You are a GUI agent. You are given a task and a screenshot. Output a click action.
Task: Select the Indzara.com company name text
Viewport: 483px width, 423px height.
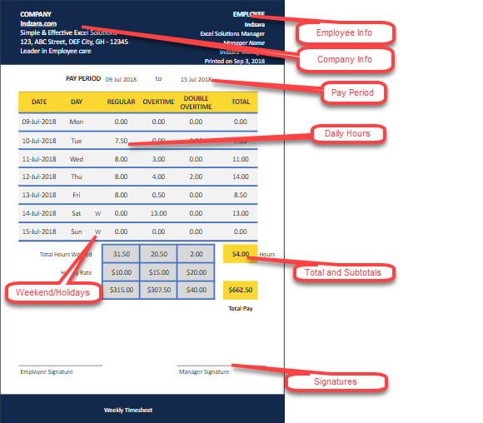click(x=38, y=23)
